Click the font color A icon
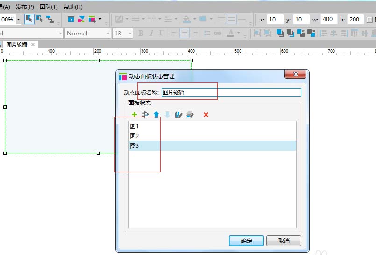 coord(231,33)
